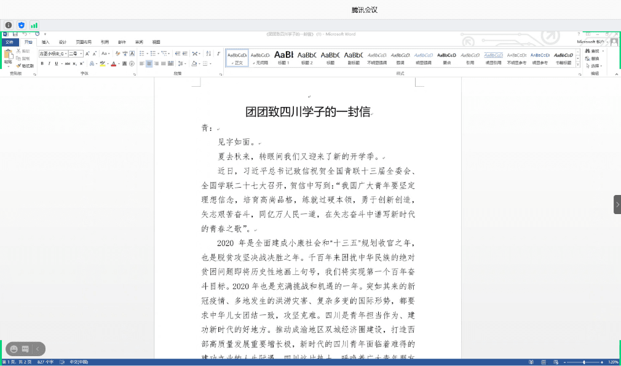Switch to web layout view in status bar
The width and height of the screenshot is (621, 366).
click(556, 362)
